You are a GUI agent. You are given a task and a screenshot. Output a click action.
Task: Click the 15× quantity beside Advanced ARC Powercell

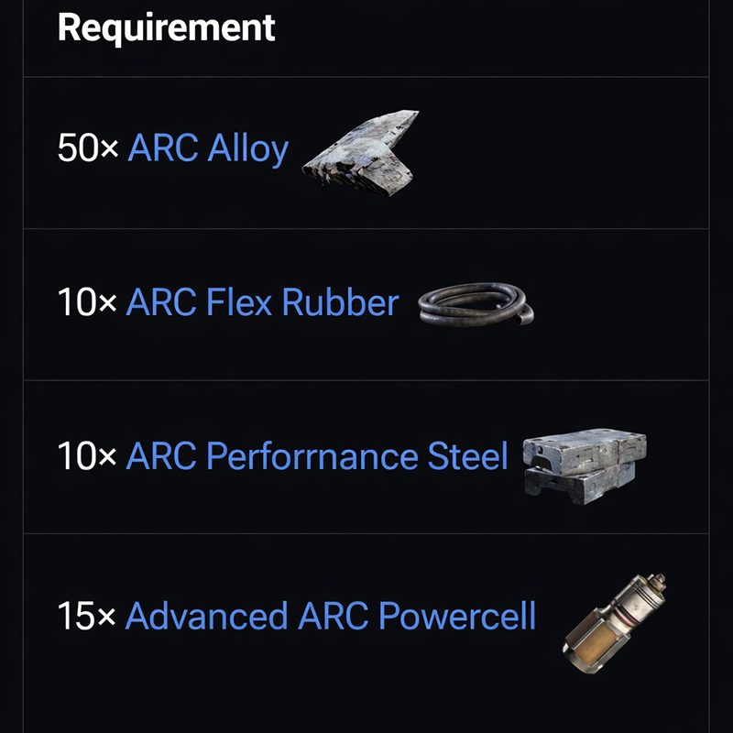87,616
